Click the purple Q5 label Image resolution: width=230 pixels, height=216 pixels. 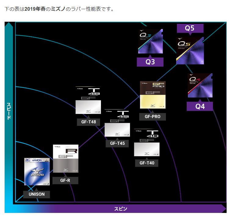(x=190, y=28)
